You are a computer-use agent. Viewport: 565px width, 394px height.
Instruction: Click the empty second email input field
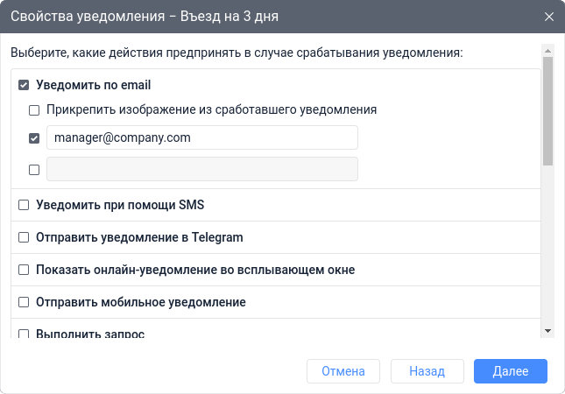tap(201, 169)
